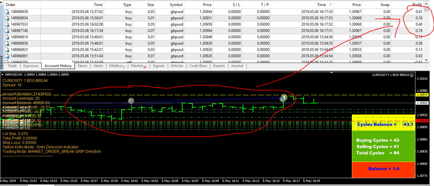The width and height of the screenshot is (434, 186).
Task: Switch to the Signals tab
Action: click(159, 66)
